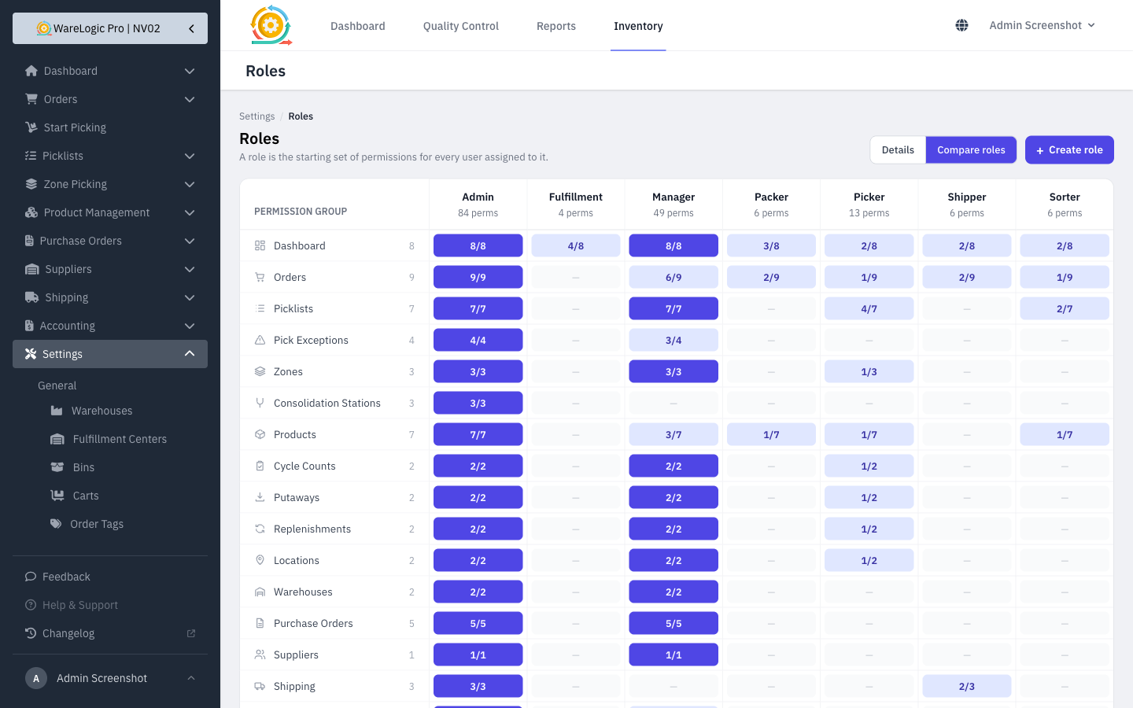
Task: Open Start Picking in the sidebar
Action: [x=110, y=127]
